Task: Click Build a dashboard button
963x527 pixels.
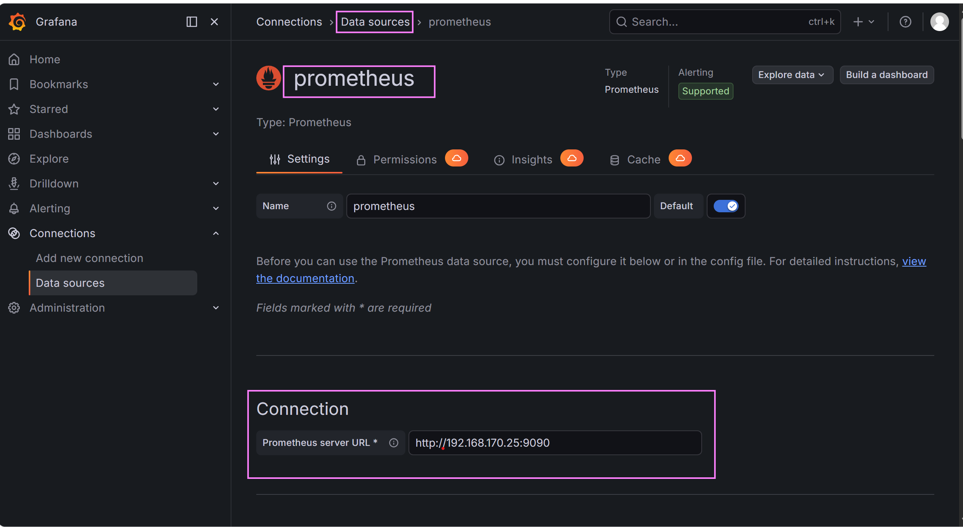Action: tap(887, 75)
